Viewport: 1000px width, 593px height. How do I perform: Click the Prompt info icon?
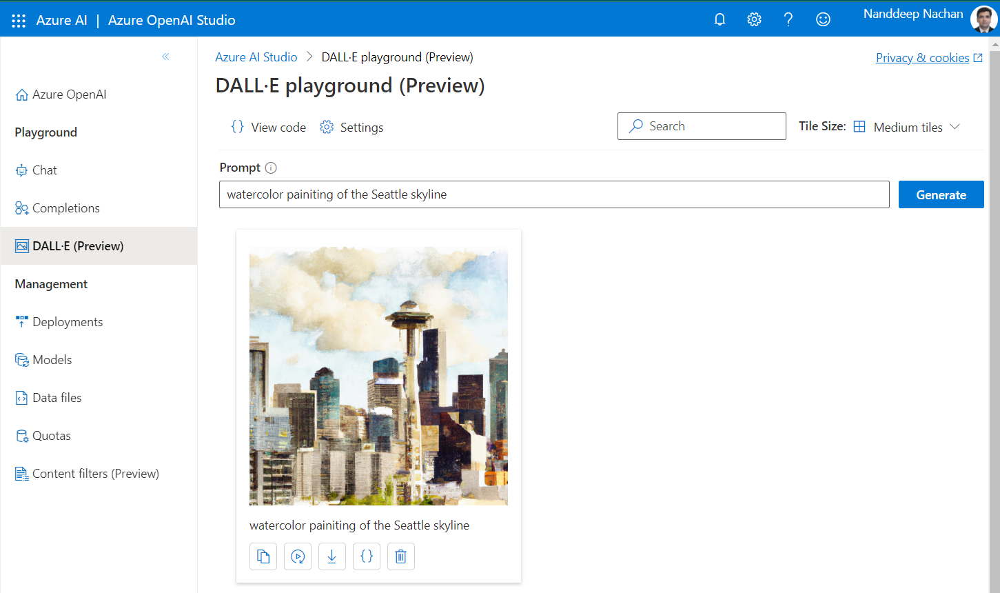point(271,168)
